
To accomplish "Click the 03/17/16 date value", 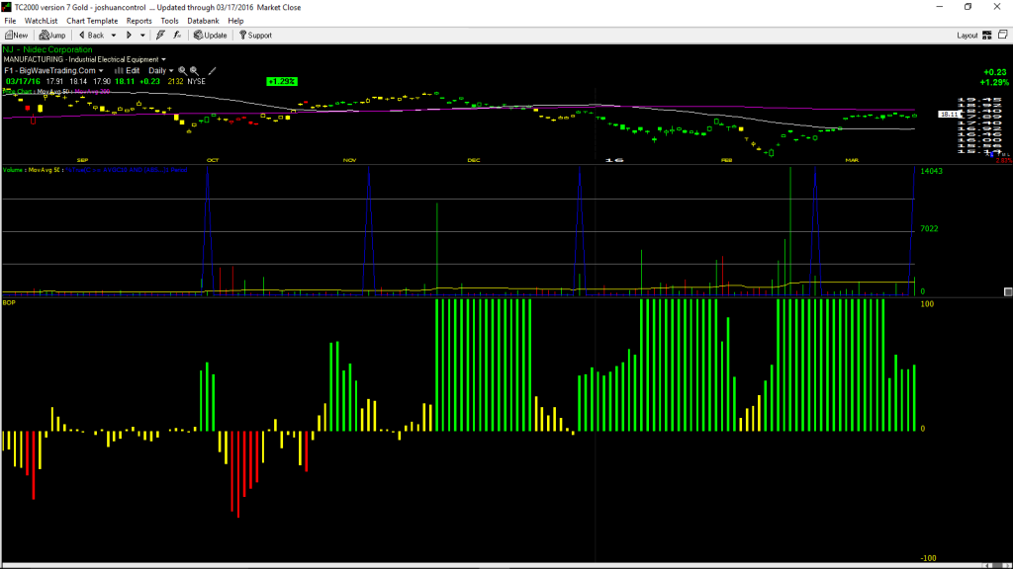I will (23, 82).
